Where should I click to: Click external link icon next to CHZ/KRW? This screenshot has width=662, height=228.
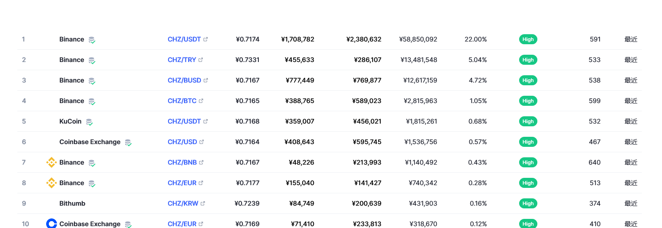pos(203,203)
